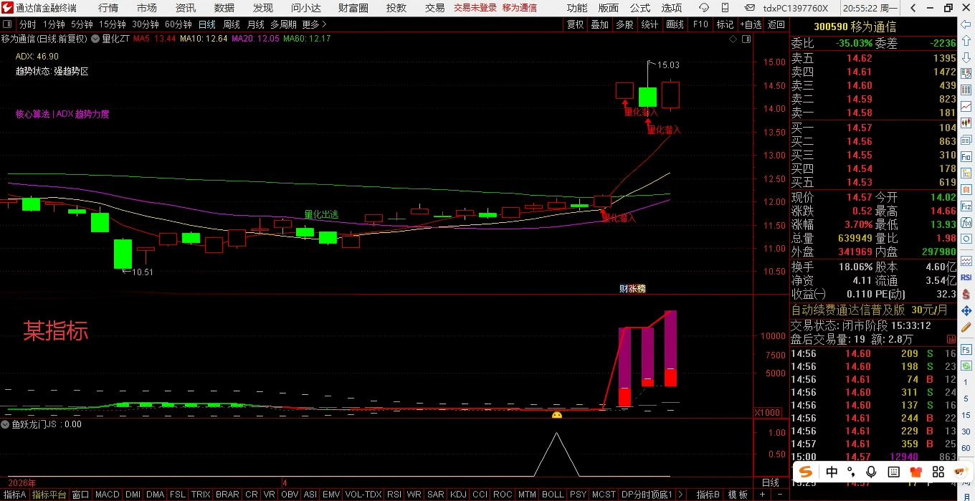Select the BOLL indicator tab
975x501 pixels.
tap(553, 495)
